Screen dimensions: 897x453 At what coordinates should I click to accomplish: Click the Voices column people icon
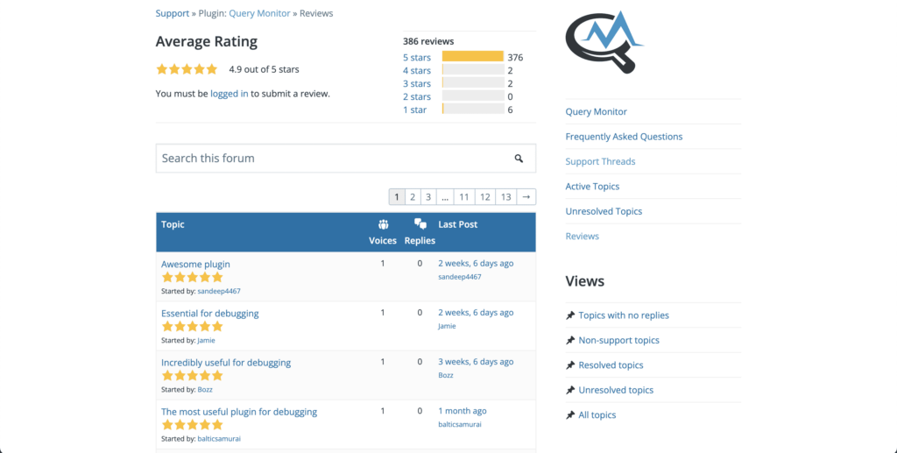[x=383, y=224]
